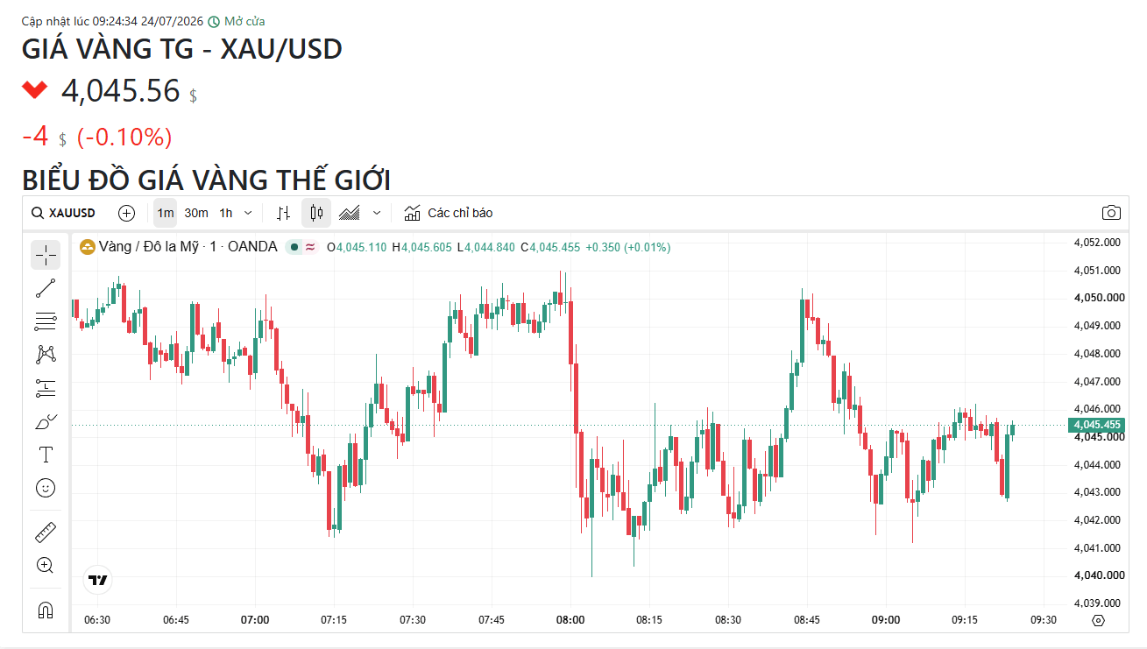Image resolution: width=1147 pixels, height=649 pixels.
Task: Select the pattern drawing tool
Action: click(46, 355)
